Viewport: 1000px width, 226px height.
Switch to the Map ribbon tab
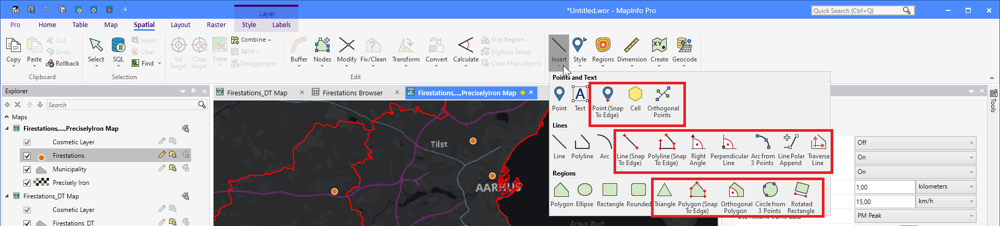tap(111, 24)
